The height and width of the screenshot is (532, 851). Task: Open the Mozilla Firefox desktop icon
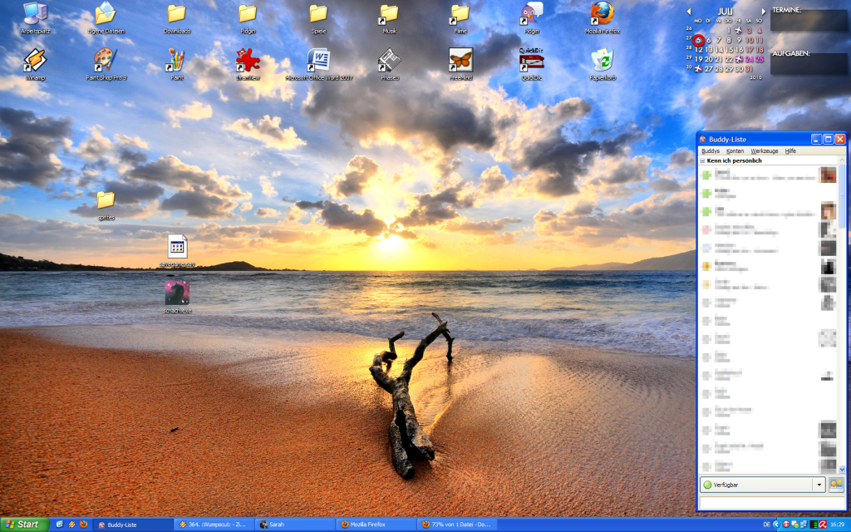point(604,14)
